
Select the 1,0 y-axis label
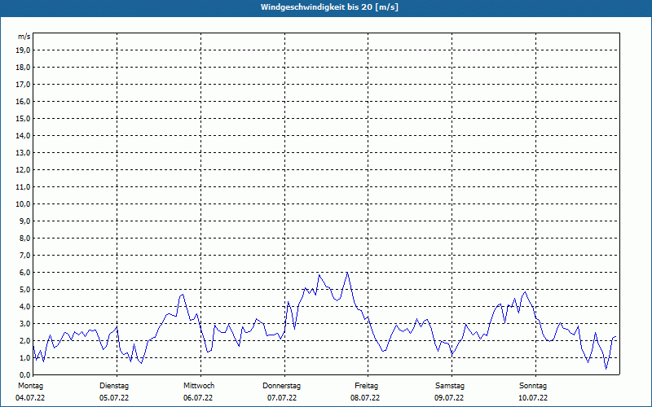(25, 357)
